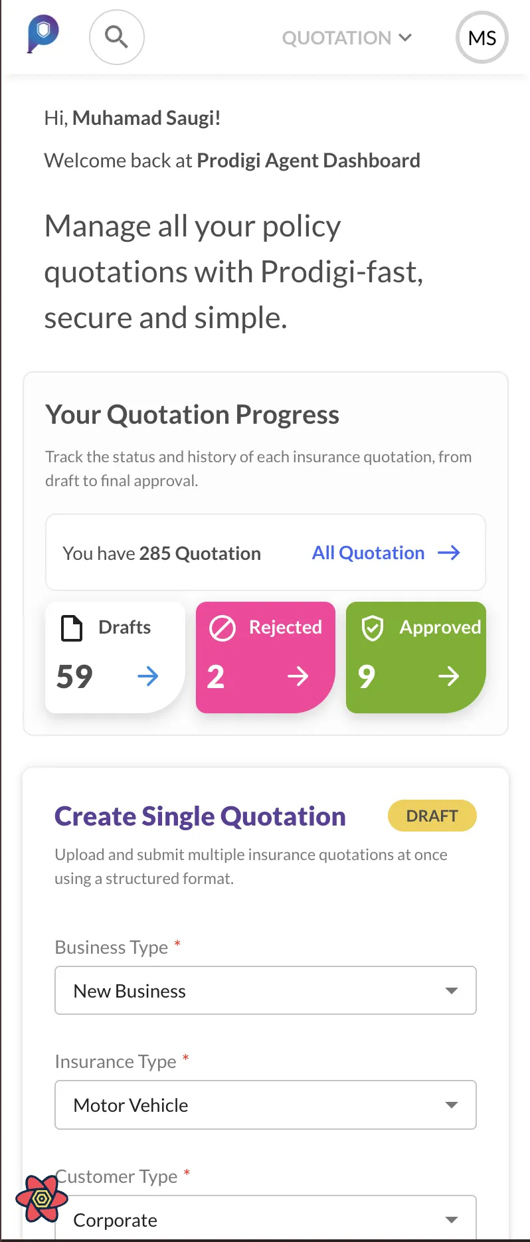Click the Prodigi shield logo
The width and height of the screenshot is (530, 1242).
coord(43,34)
